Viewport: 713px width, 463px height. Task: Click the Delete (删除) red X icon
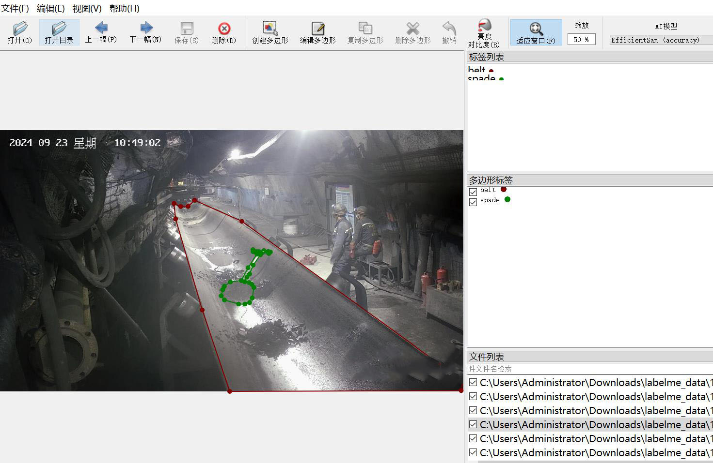click(223, 29)
